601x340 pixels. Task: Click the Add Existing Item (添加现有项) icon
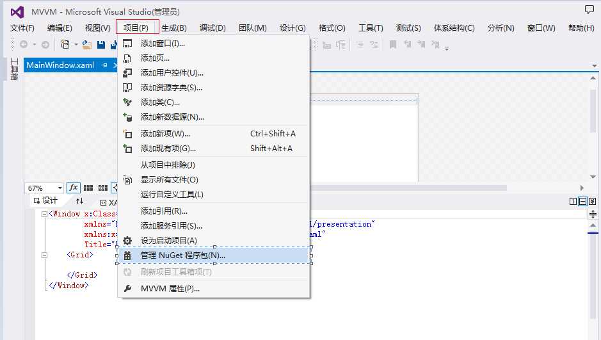(127, 149)
